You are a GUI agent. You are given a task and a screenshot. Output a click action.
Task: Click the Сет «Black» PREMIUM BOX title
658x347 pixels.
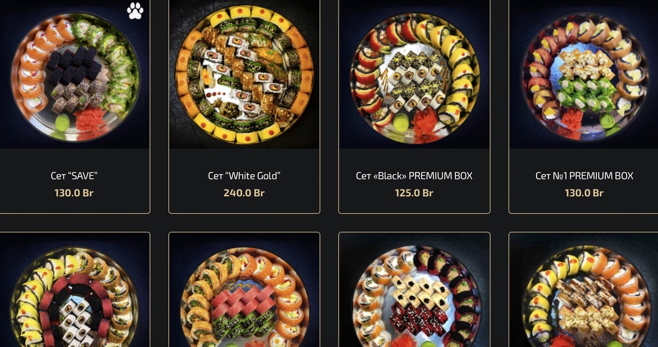point(414,176)
